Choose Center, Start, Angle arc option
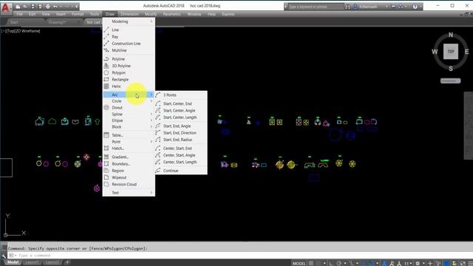 point(181,155)
